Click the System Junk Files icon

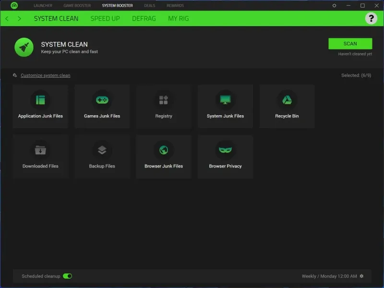(225, 100)
